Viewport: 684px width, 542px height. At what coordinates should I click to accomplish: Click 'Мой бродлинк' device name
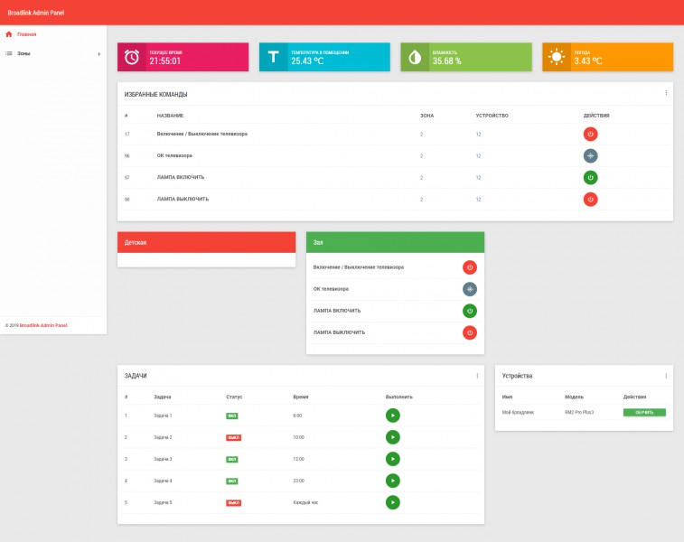(518, 413)
